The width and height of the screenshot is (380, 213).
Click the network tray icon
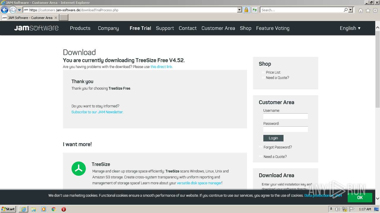coord(345,209)
